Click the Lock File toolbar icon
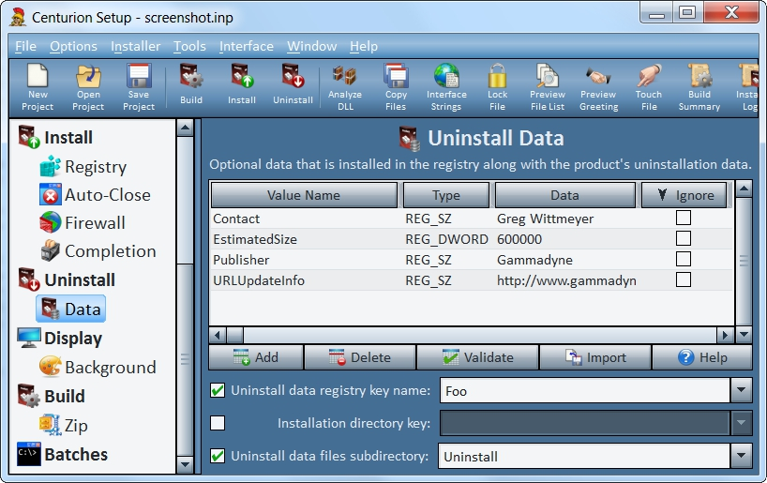The width and height of the screenshot is (767, 483). tap(498, 87)
